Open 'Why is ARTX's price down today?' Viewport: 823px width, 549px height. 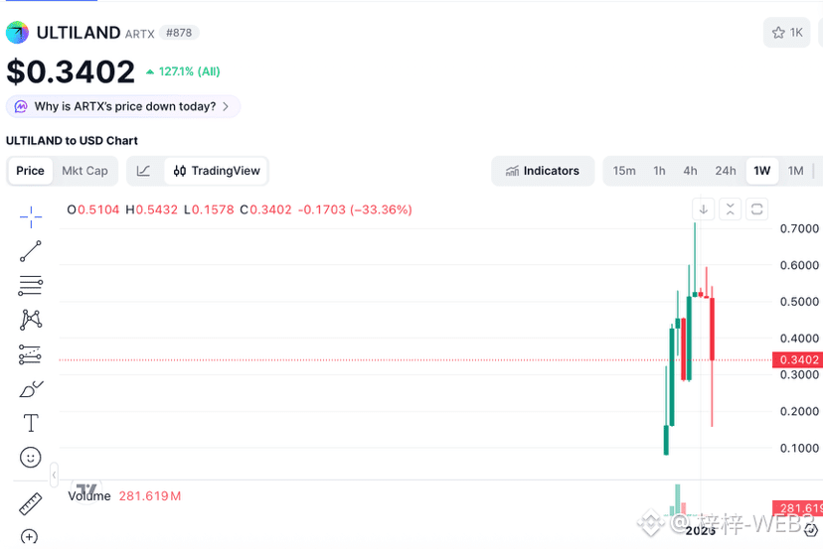[x=123, y=106]
